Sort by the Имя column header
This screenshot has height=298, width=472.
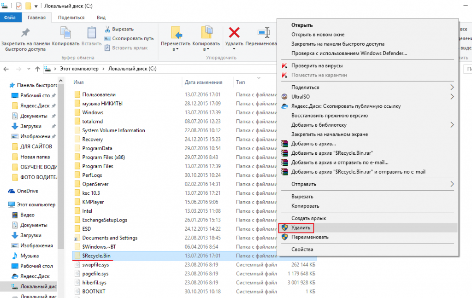pyautogui.click(x=78, y=82)
